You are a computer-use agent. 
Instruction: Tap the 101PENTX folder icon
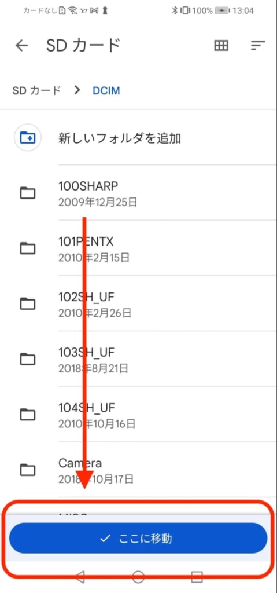click(x=28, y=248)
